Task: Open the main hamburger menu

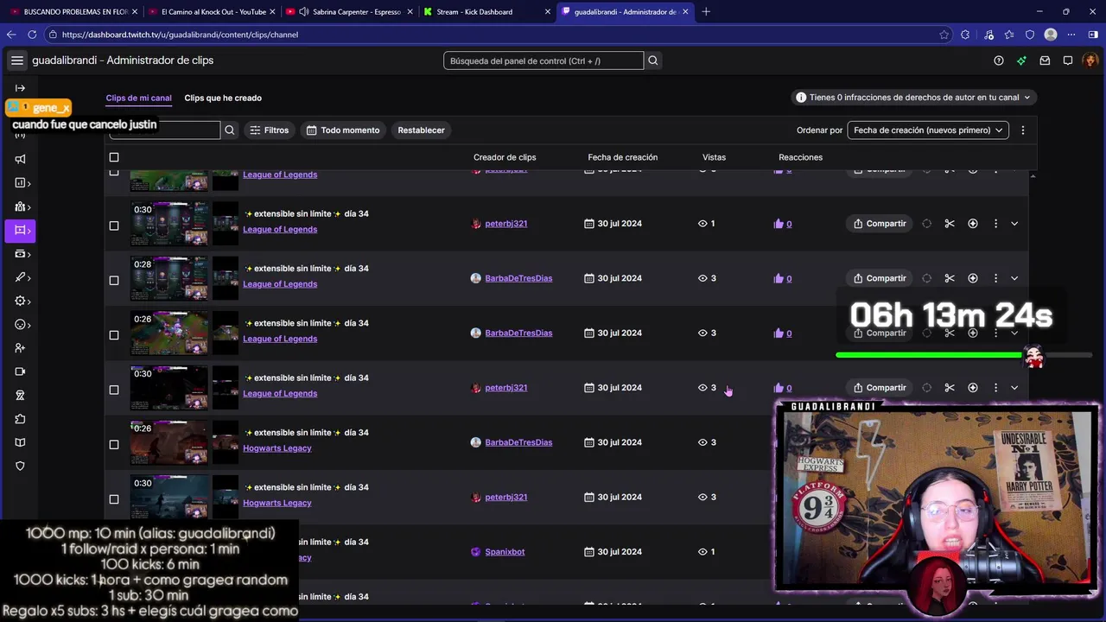Action: click(x=17, y=60)
